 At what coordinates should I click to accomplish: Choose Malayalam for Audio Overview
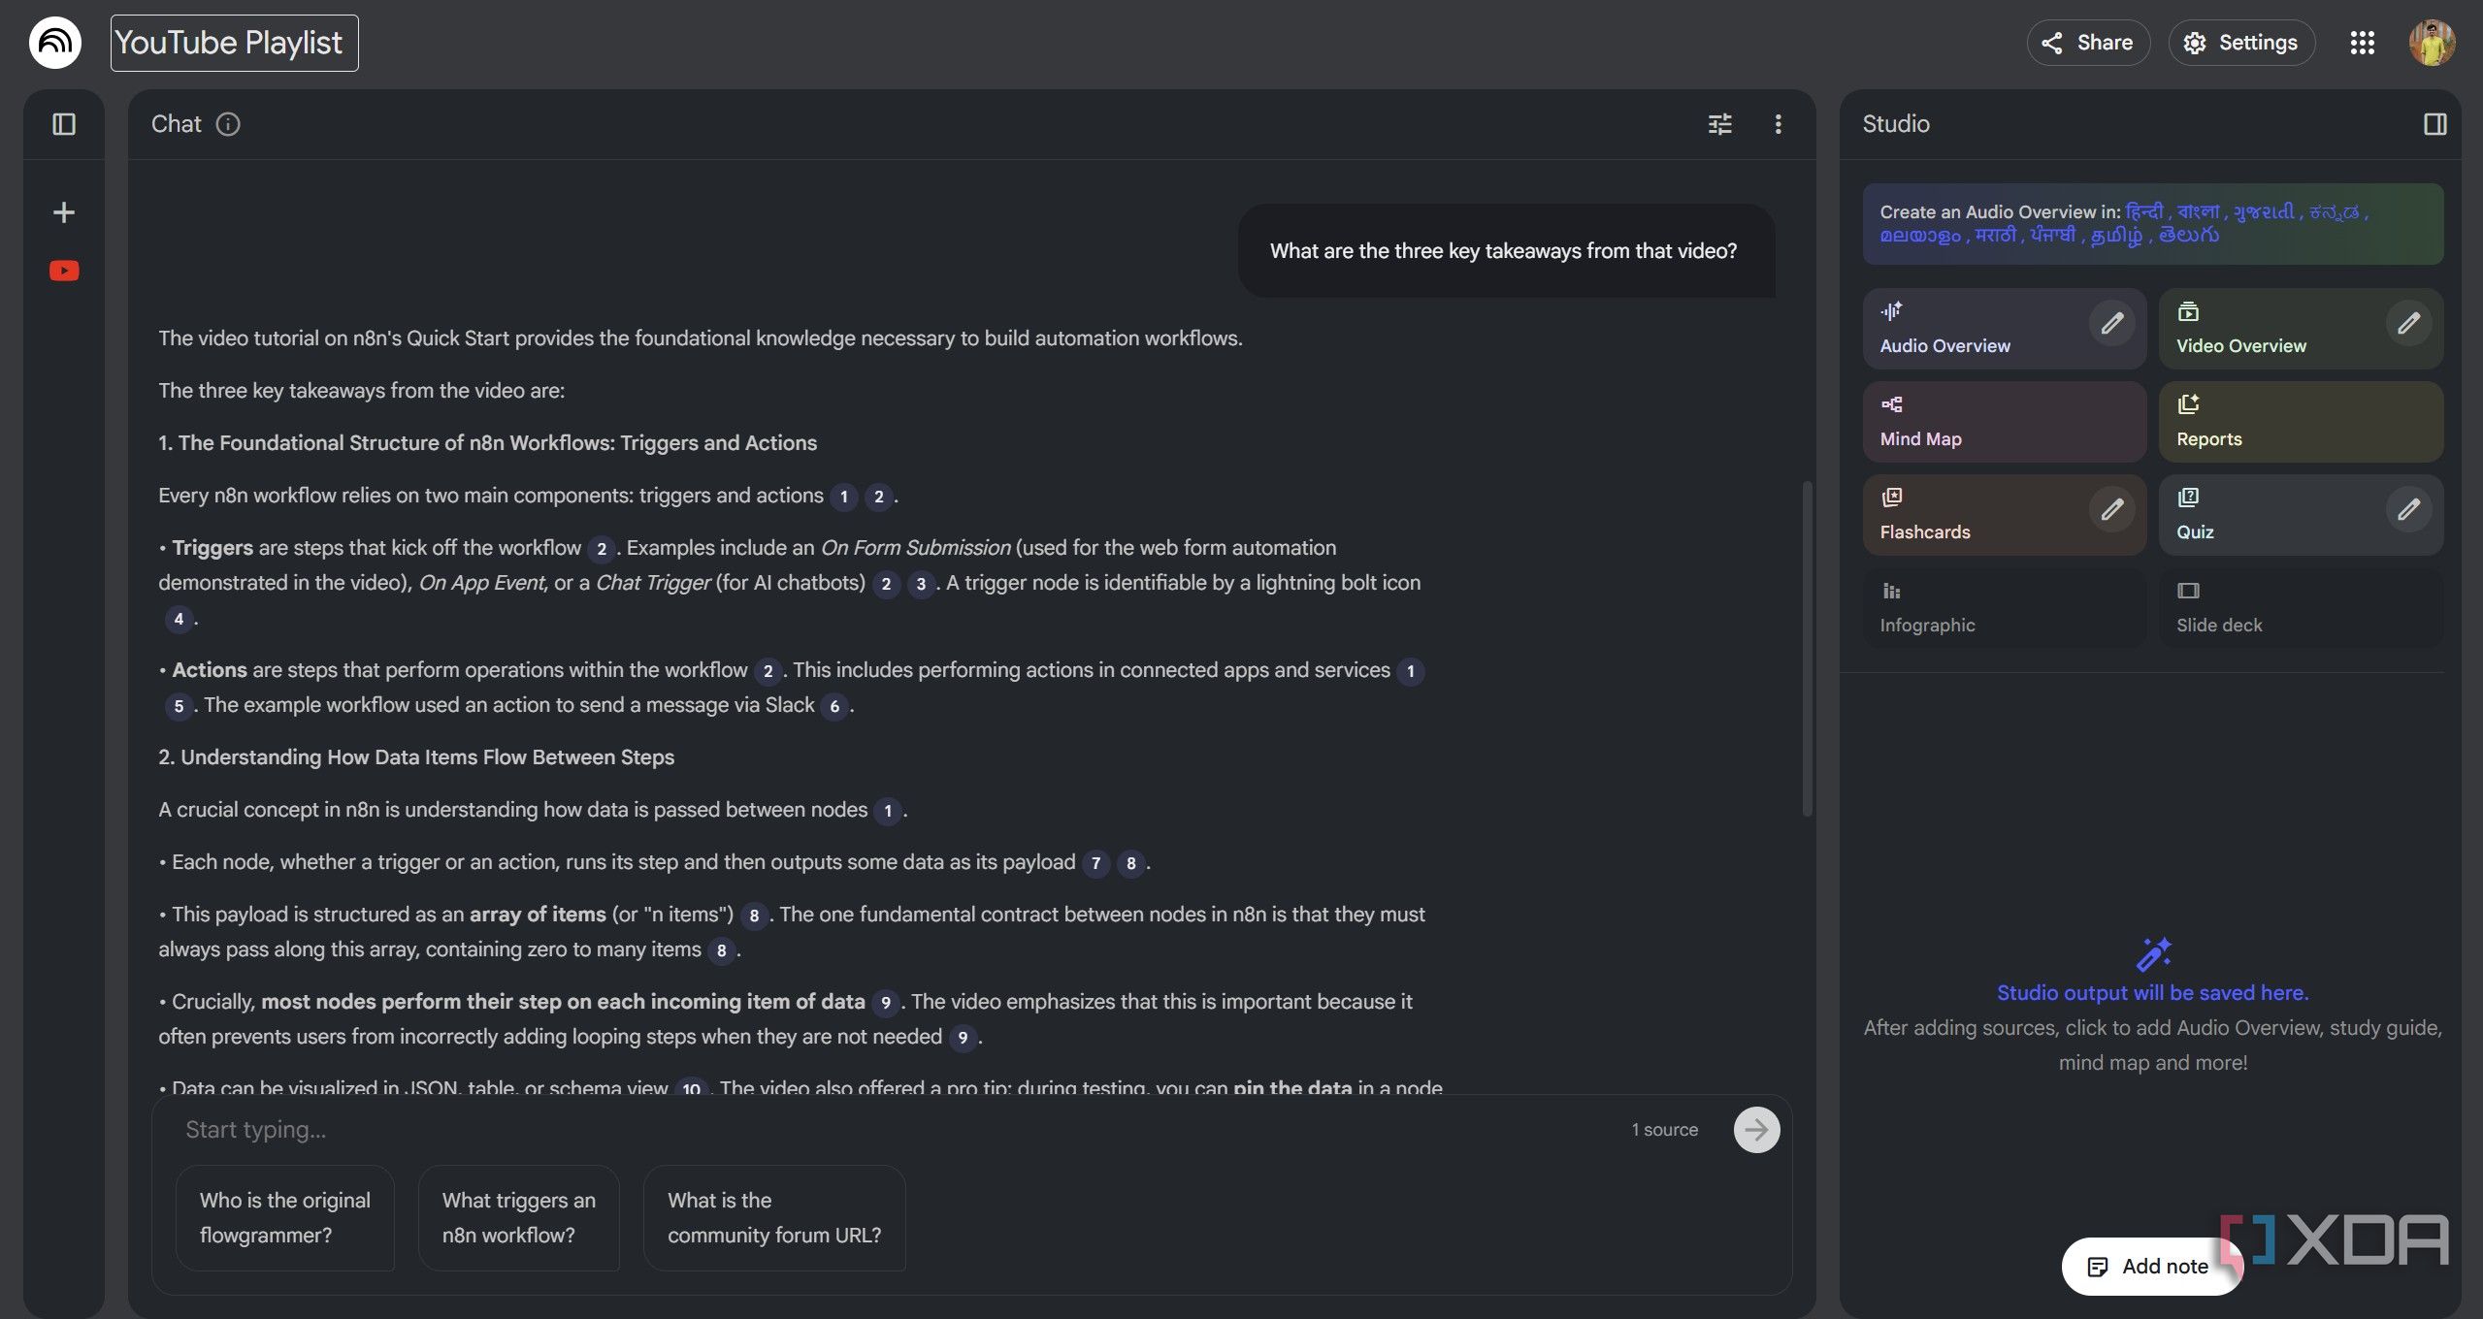[1920, 236]
